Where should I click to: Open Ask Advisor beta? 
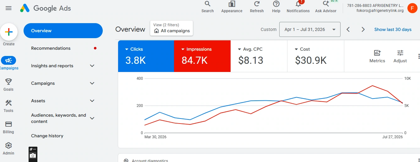(x=326, y=7)
